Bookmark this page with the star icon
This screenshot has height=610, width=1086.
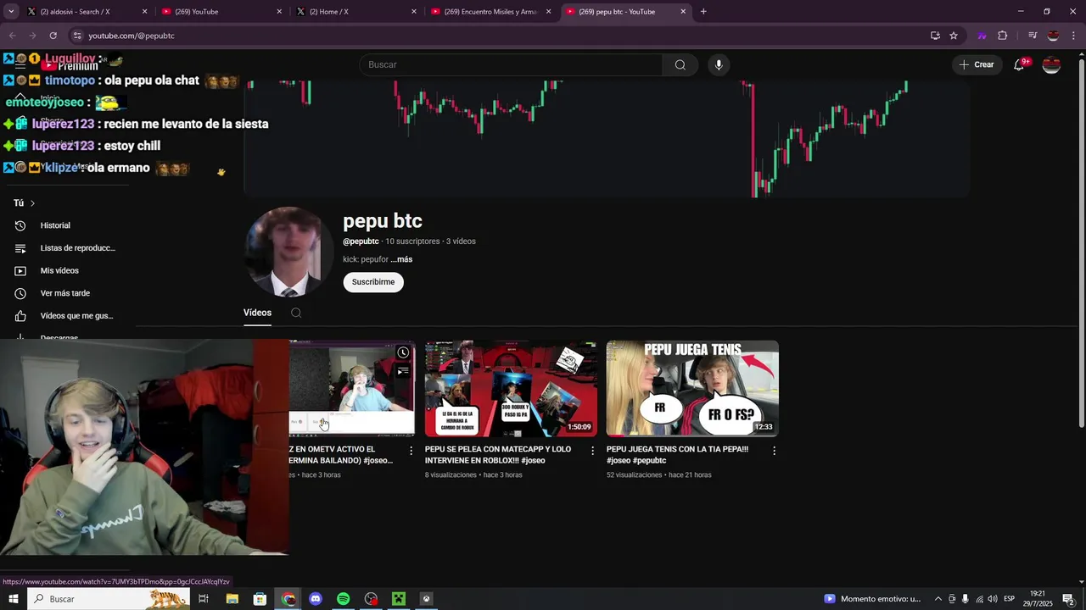coord(954,36)
